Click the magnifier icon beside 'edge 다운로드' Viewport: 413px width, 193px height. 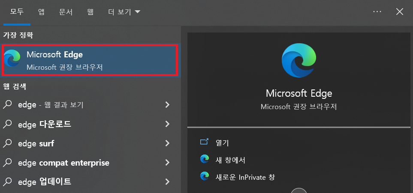[7, 124]
